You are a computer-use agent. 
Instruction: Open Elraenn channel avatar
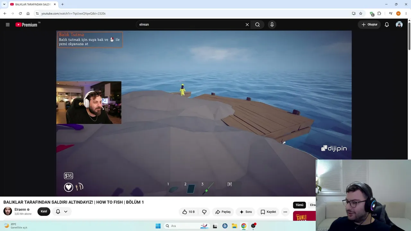pos(8,211)
